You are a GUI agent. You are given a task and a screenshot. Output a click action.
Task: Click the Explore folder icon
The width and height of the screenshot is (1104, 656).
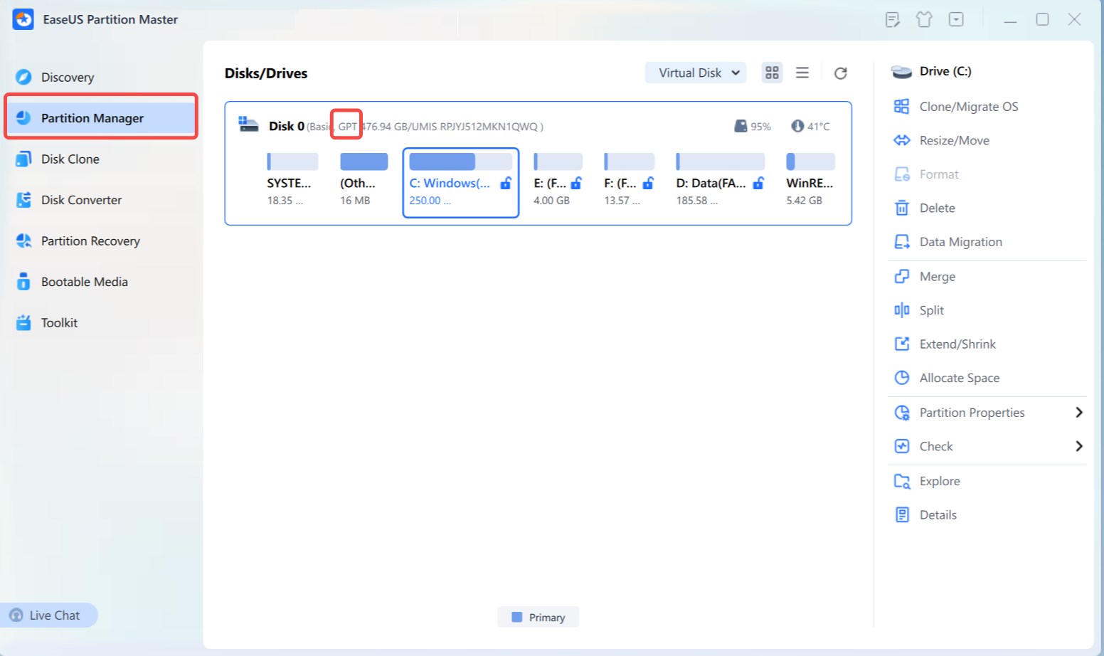[902, 481]
